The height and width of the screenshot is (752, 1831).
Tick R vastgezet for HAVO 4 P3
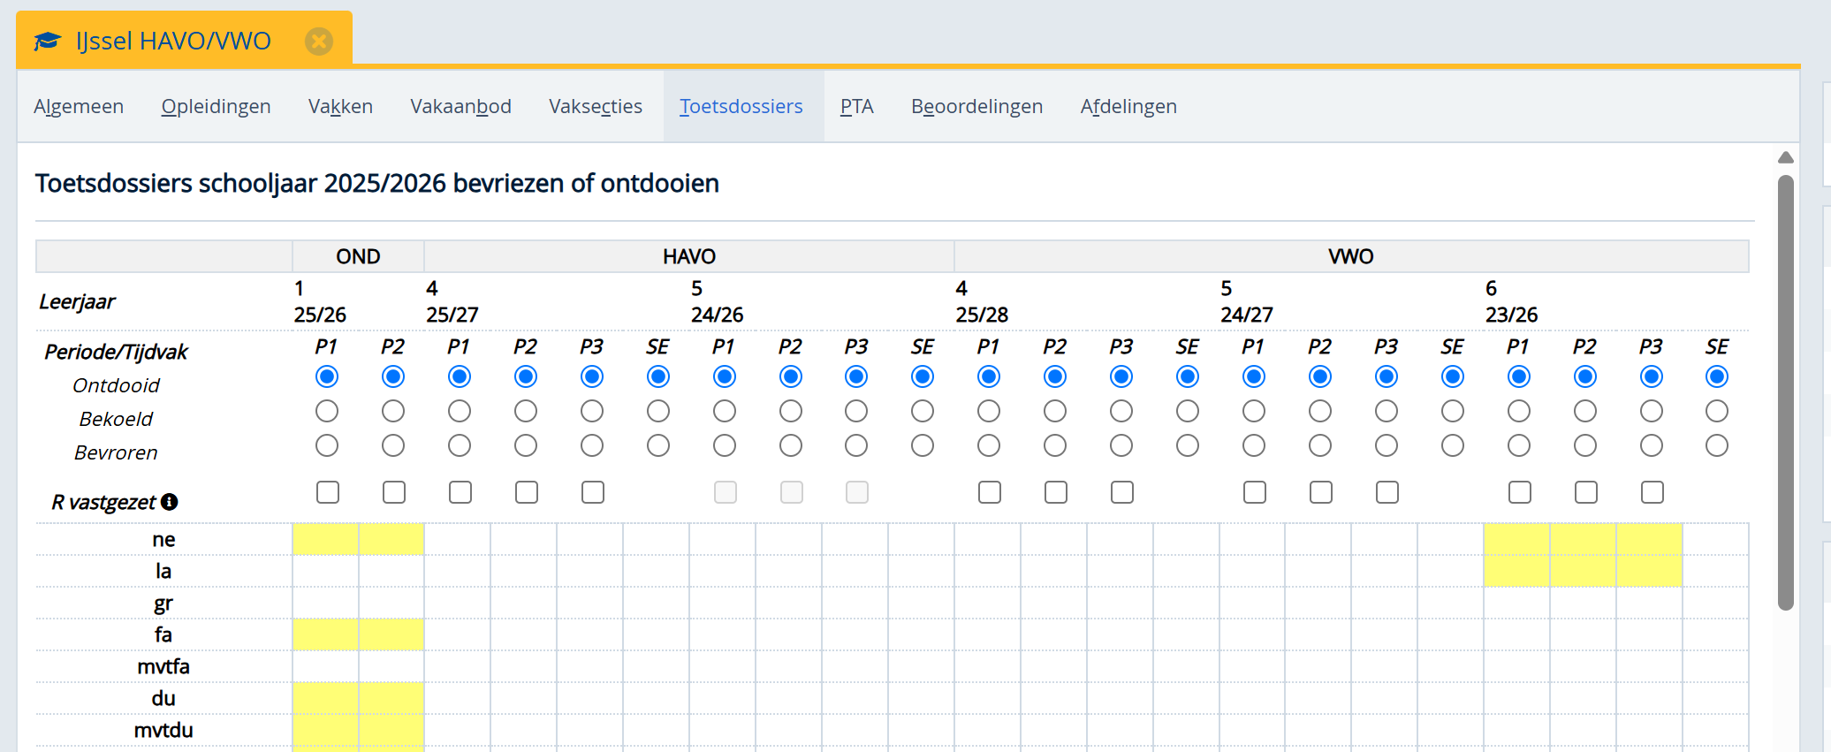point(593,492)
